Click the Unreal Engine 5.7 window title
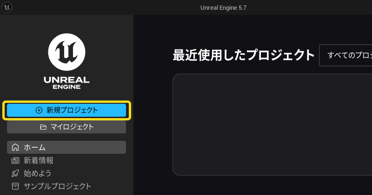The width and height of the screenshot is (372, 195). (223, 7)
